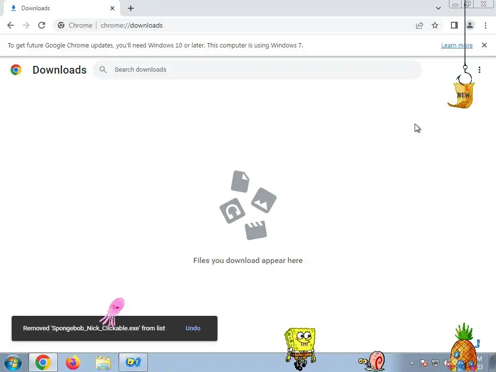Dismiss the Windows 7 update notice
The image size is (496, 372).
484,45
